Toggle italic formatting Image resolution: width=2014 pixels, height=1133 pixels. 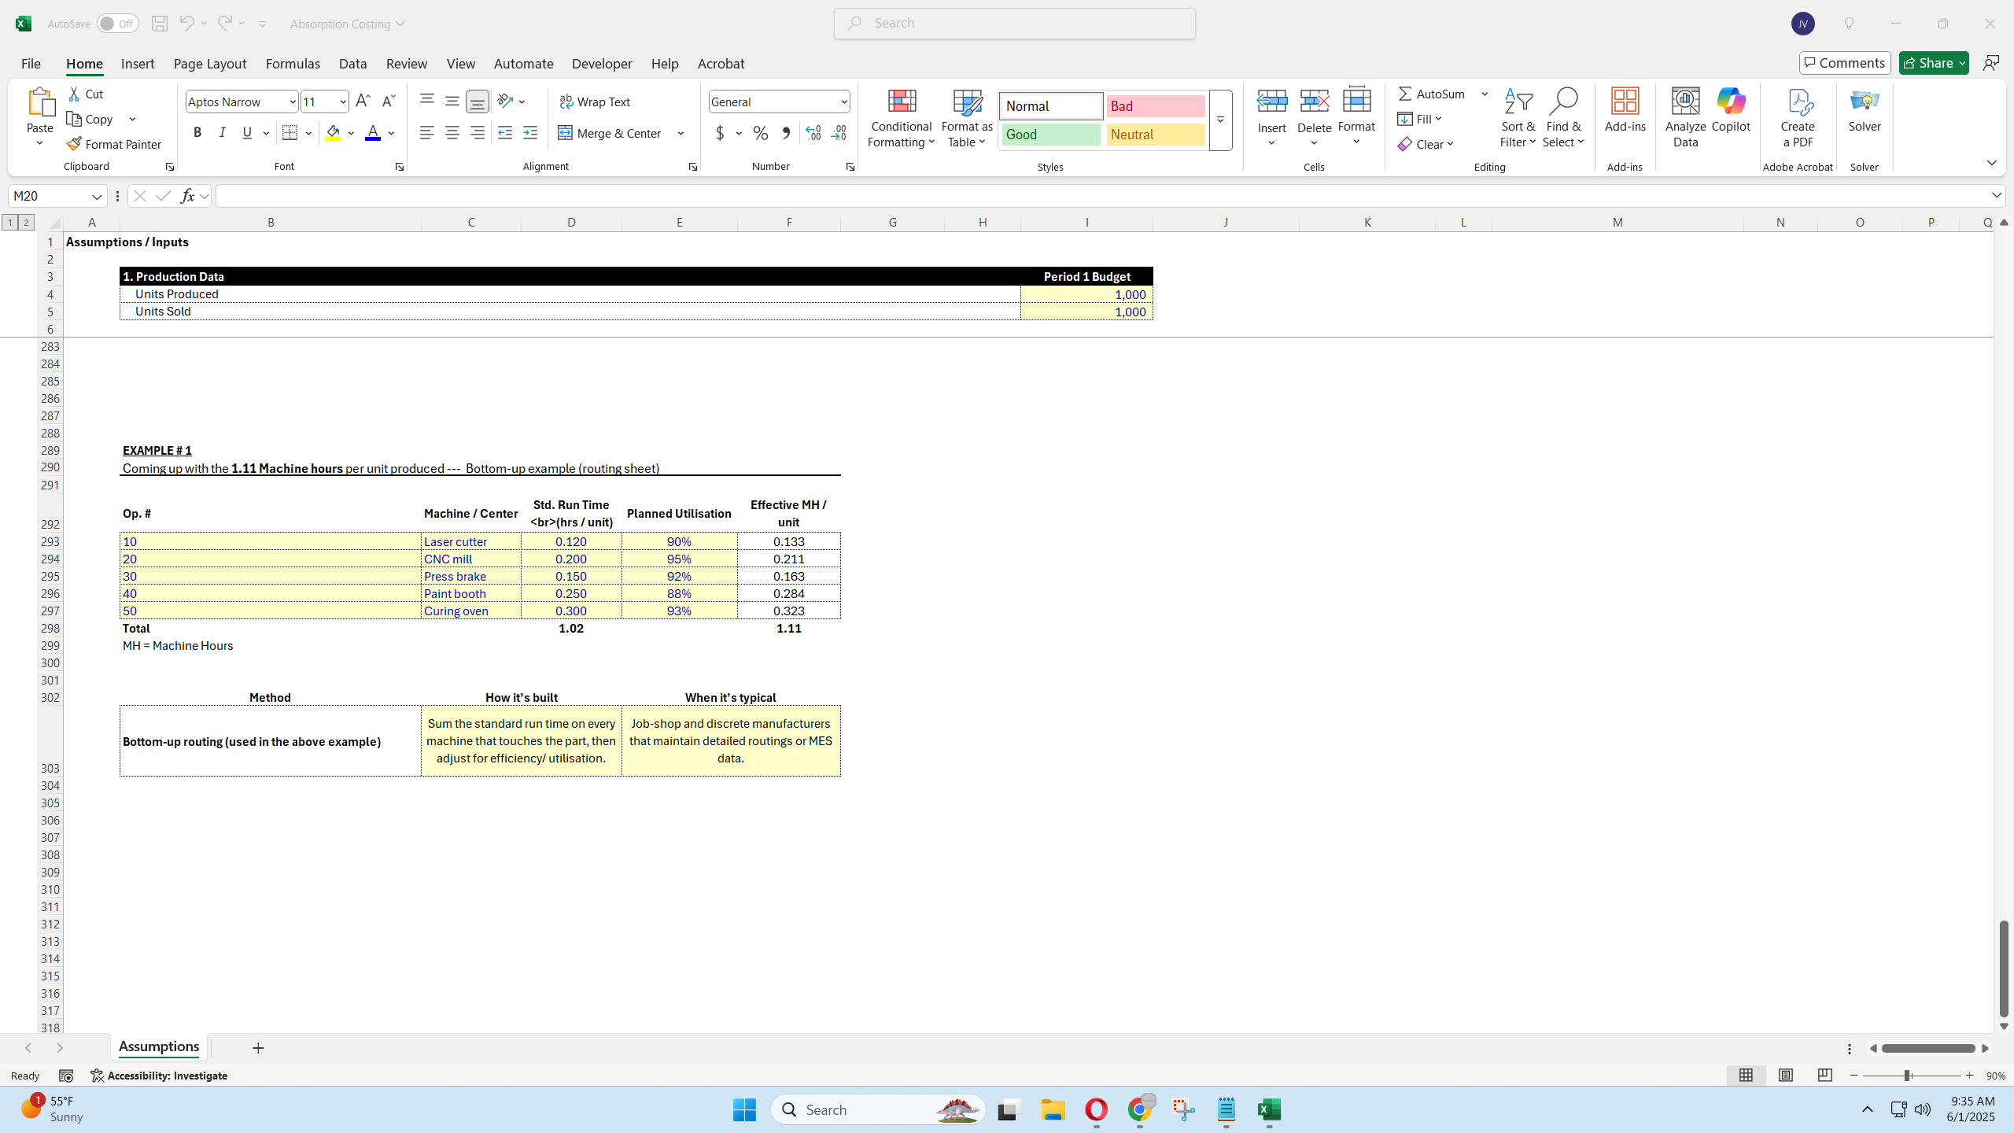[222, 132]
